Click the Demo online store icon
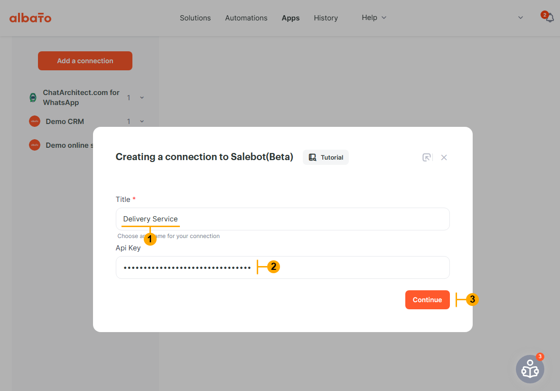The image size is (560, 391). (x=35, y=145)
